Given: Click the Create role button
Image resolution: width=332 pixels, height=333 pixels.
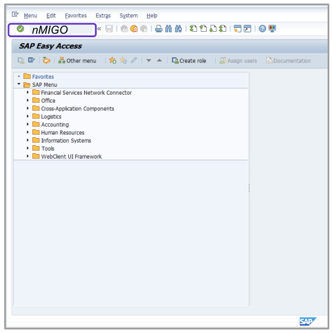Looking at the screenshot, I should [189, 60].
